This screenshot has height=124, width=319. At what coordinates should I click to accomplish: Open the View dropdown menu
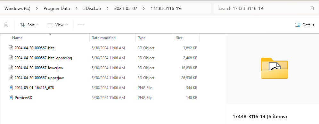(58, 25)
